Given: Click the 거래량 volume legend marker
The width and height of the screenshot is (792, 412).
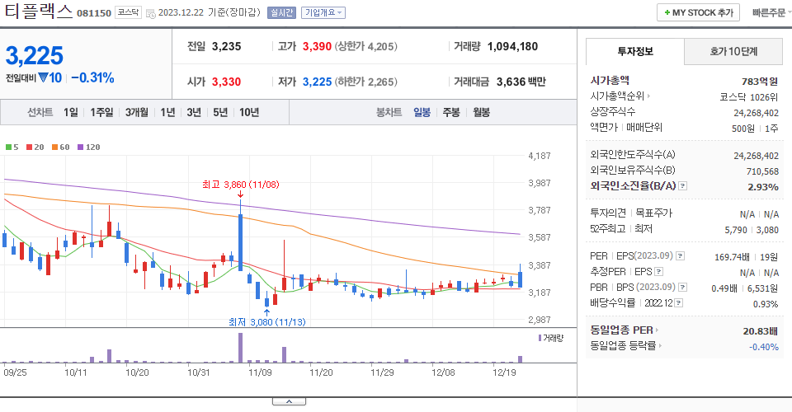Looking at the screenshot, I should click(x=540, y=338).
